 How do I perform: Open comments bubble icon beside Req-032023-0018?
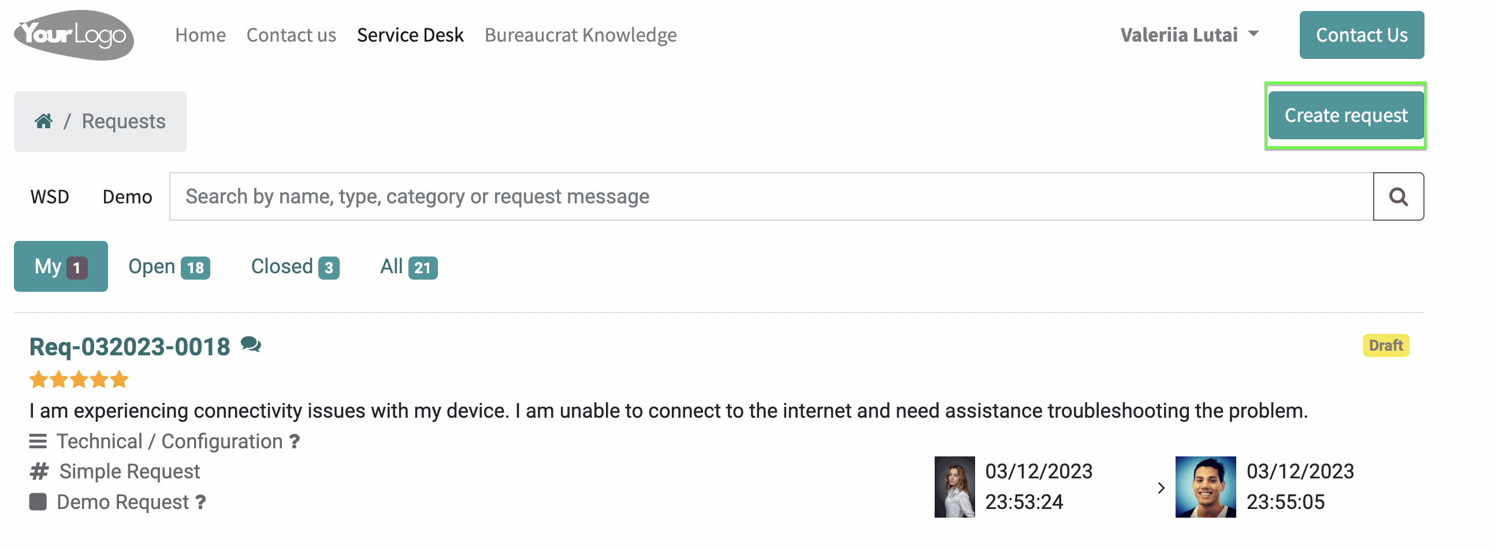(x=251, y=345)
